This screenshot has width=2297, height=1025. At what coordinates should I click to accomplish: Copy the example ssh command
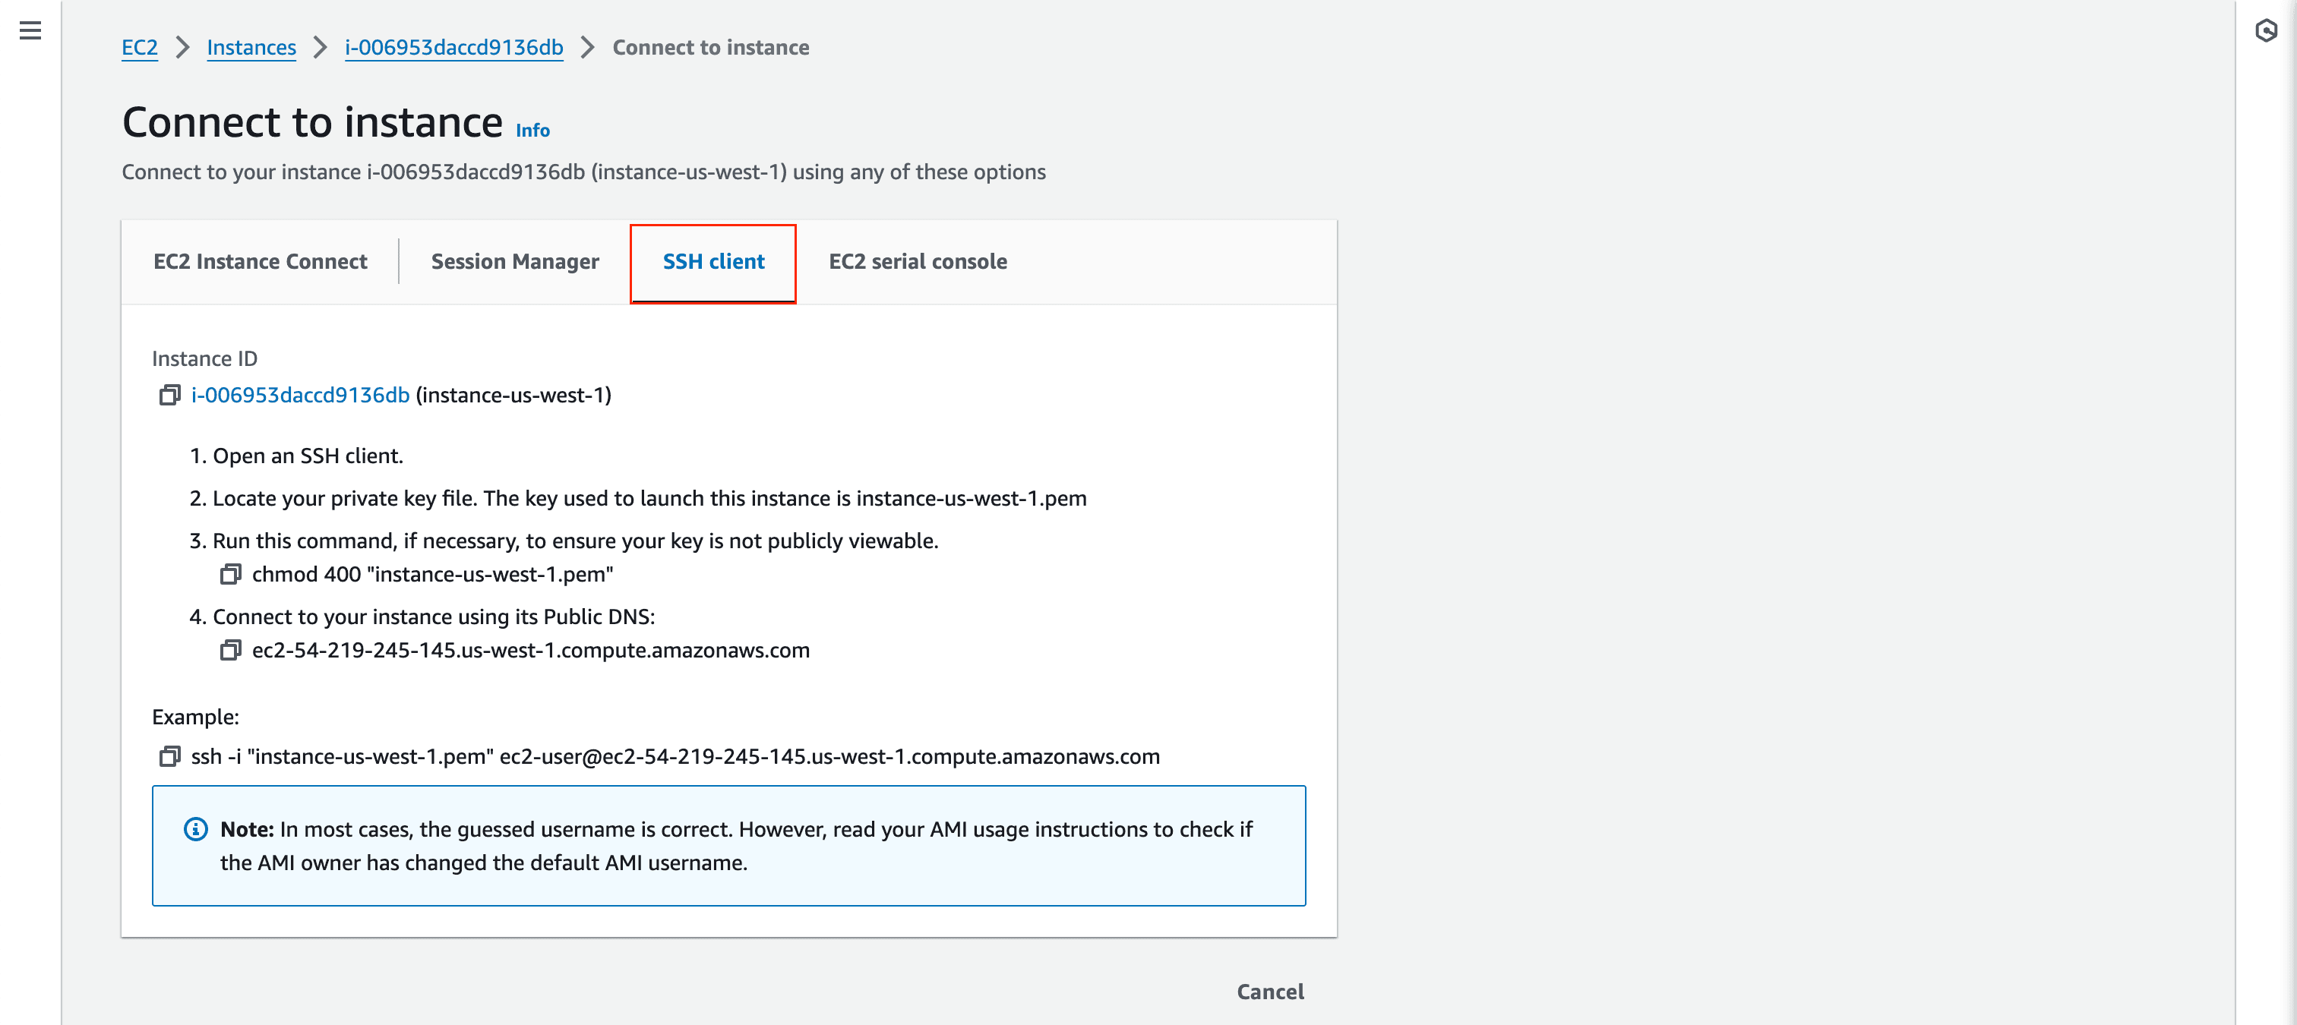(x=169, y=757)
